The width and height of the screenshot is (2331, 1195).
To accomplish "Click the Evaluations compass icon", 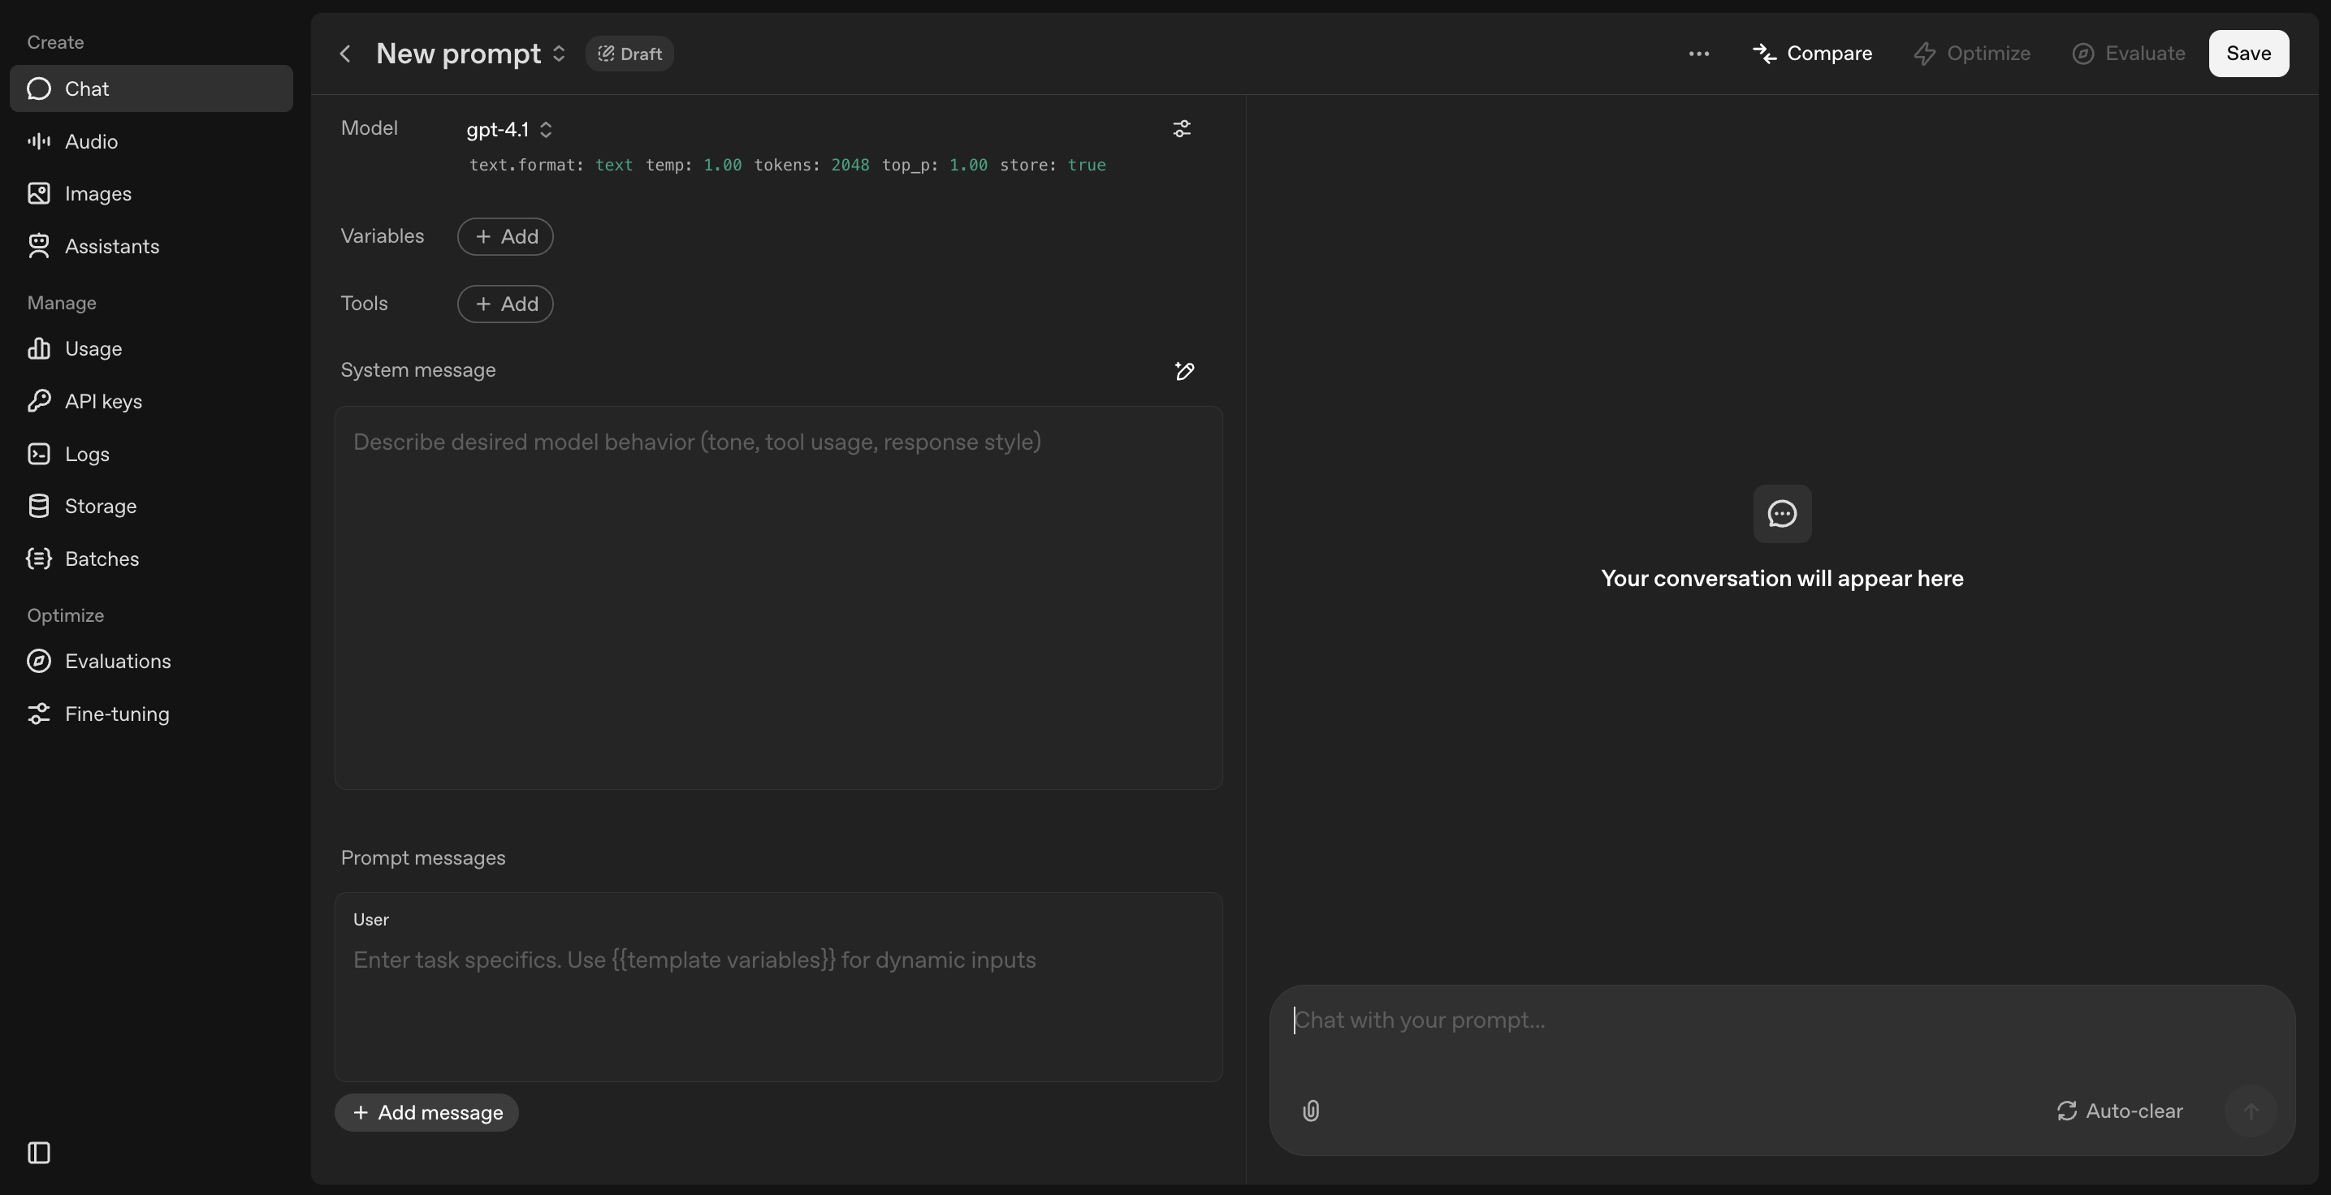I will point(39,662).
